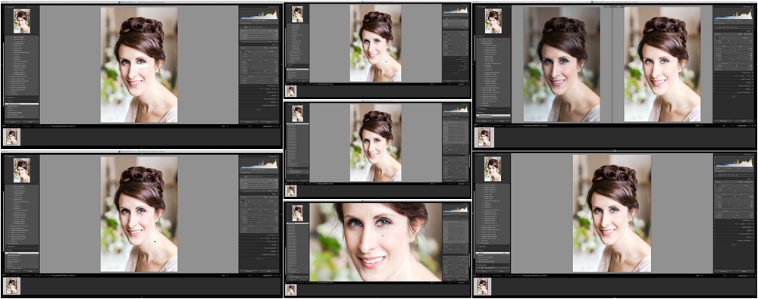The width and height of the screenshot is (758, 299).
Task: Click Previous button in top-left screenshot
Action: click(249, 122)
